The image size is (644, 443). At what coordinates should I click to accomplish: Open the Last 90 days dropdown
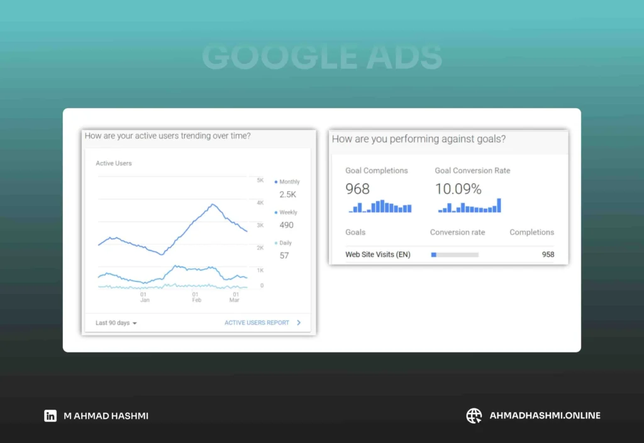116,323
